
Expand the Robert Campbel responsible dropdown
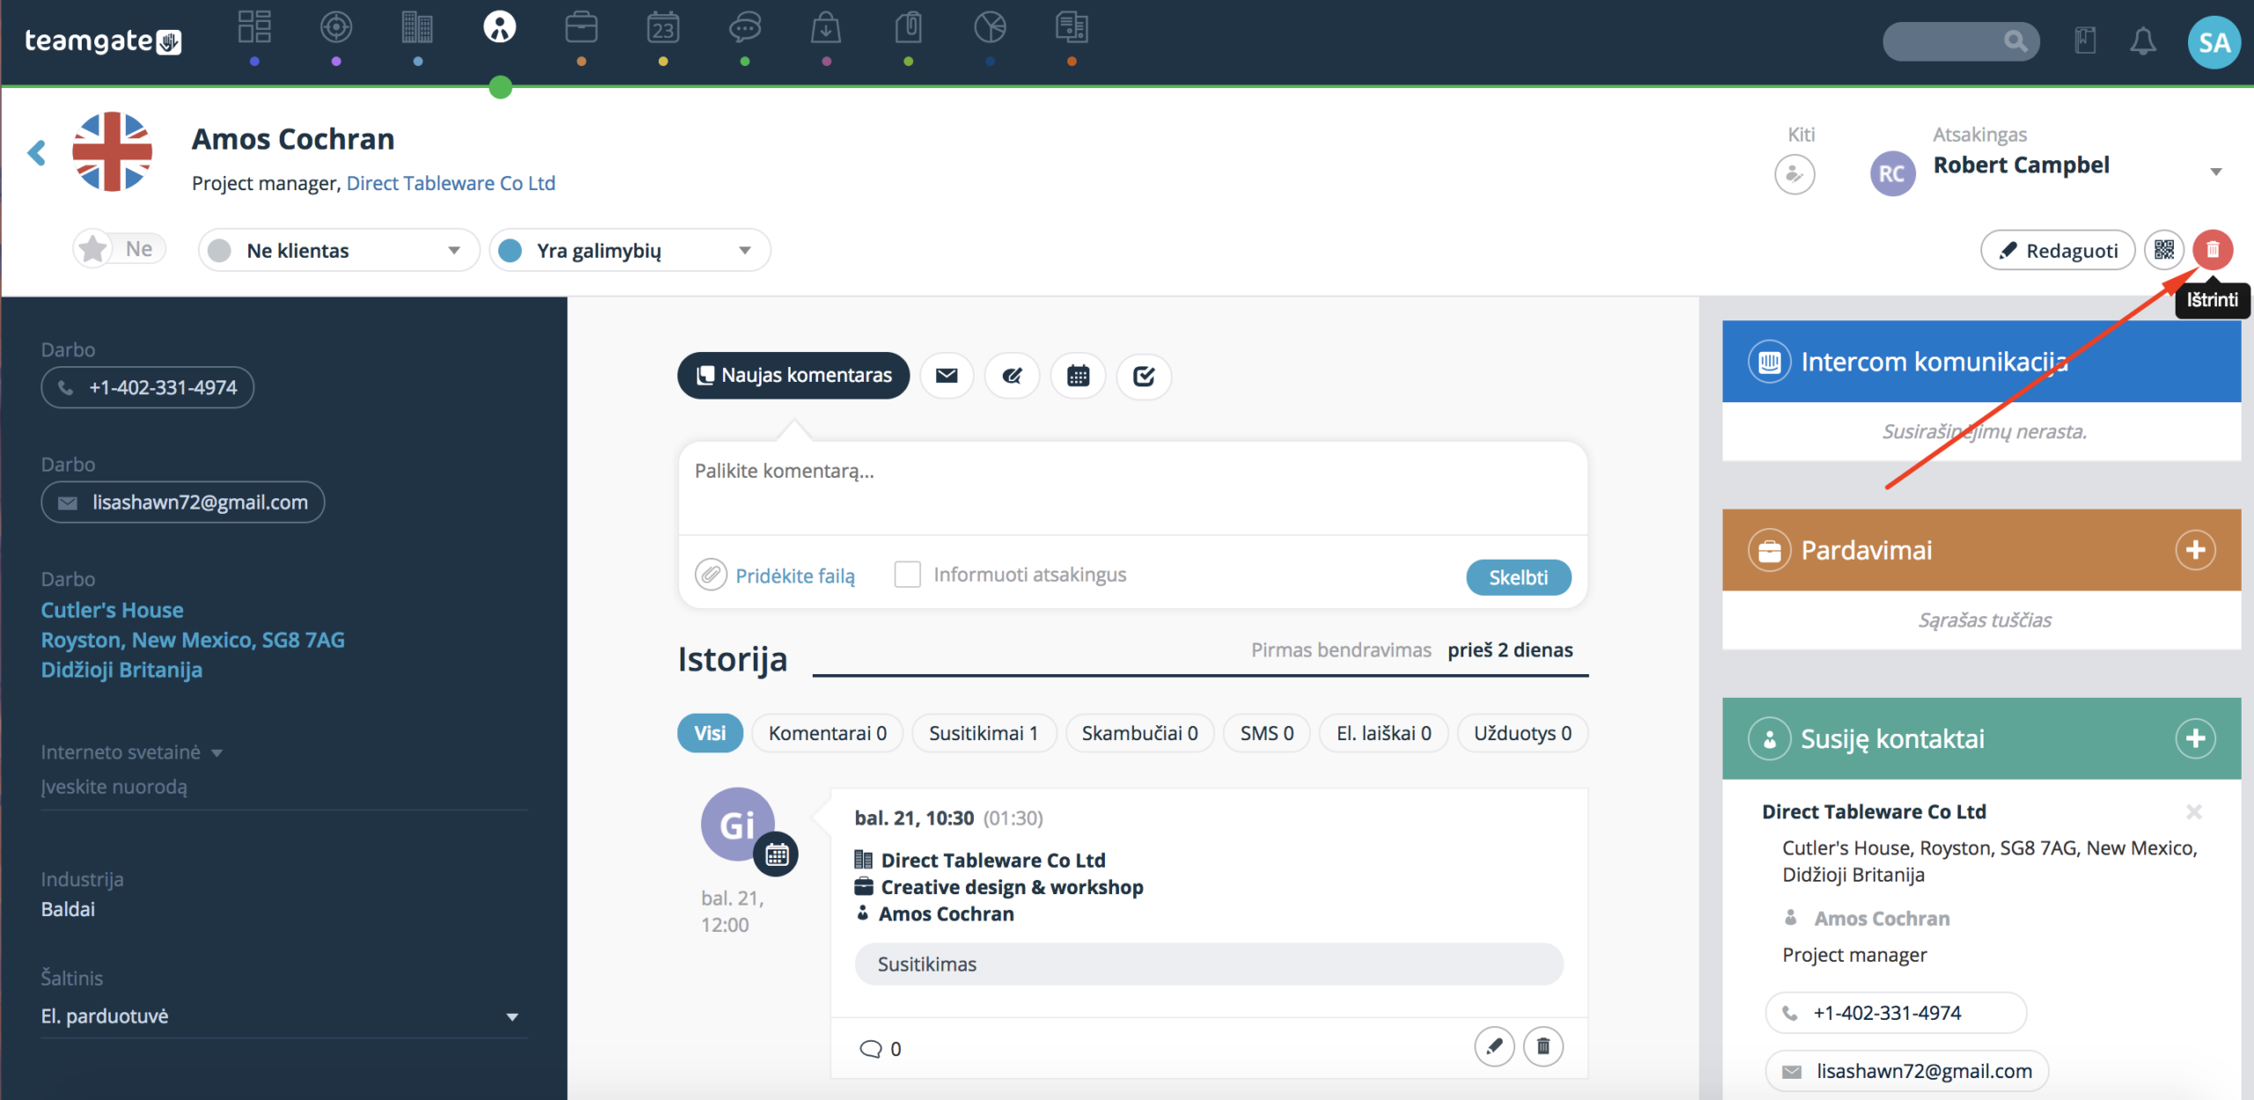point(2215,172)
